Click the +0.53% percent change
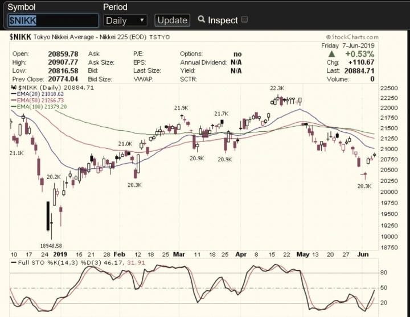The height and width of the screenshot is (317, 410). (360, 54)
